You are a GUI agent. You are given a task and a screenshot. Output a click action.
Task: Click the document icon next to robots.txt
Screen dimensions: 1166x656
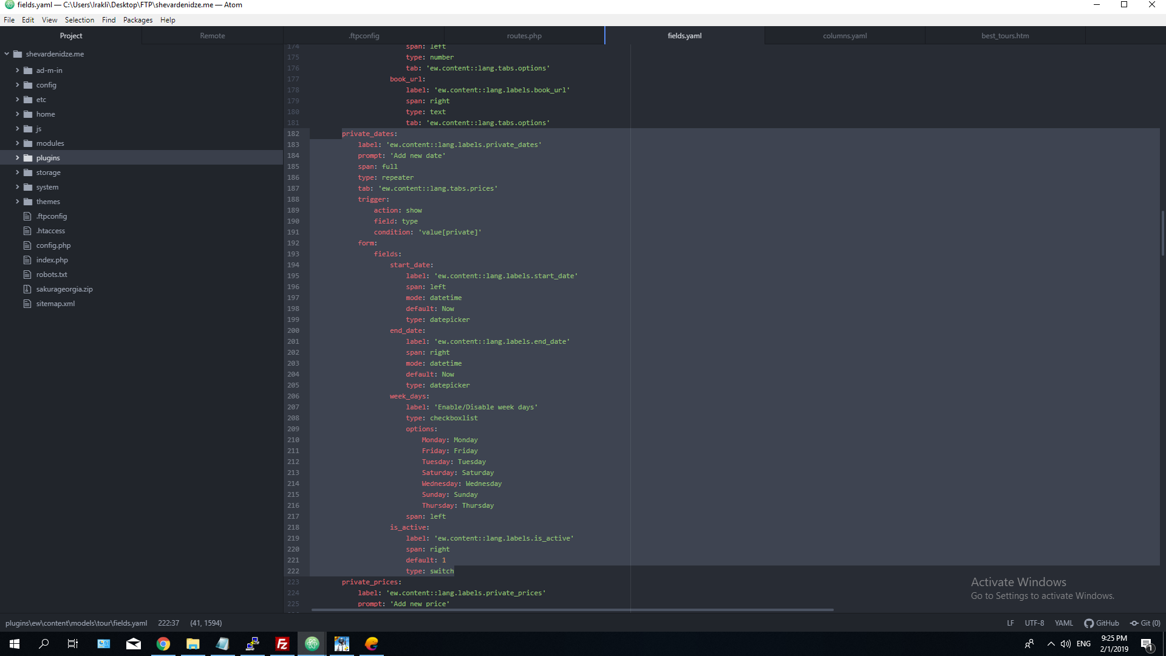click(x=27, y=274)
